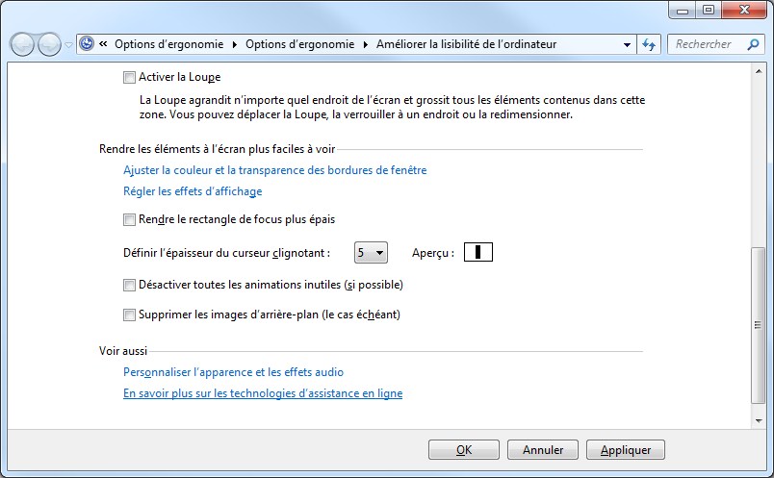This screenshot has width=774, height=478.
Task: Click the Ergonomics icon in the address bar
Action: [88, 44]
